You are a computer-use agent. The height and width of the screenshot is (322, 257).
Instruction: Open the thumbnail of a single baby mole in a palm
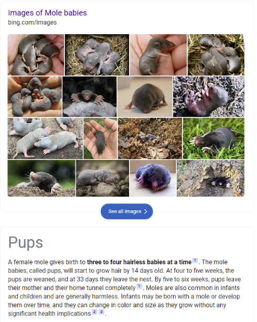click(158, 55)
